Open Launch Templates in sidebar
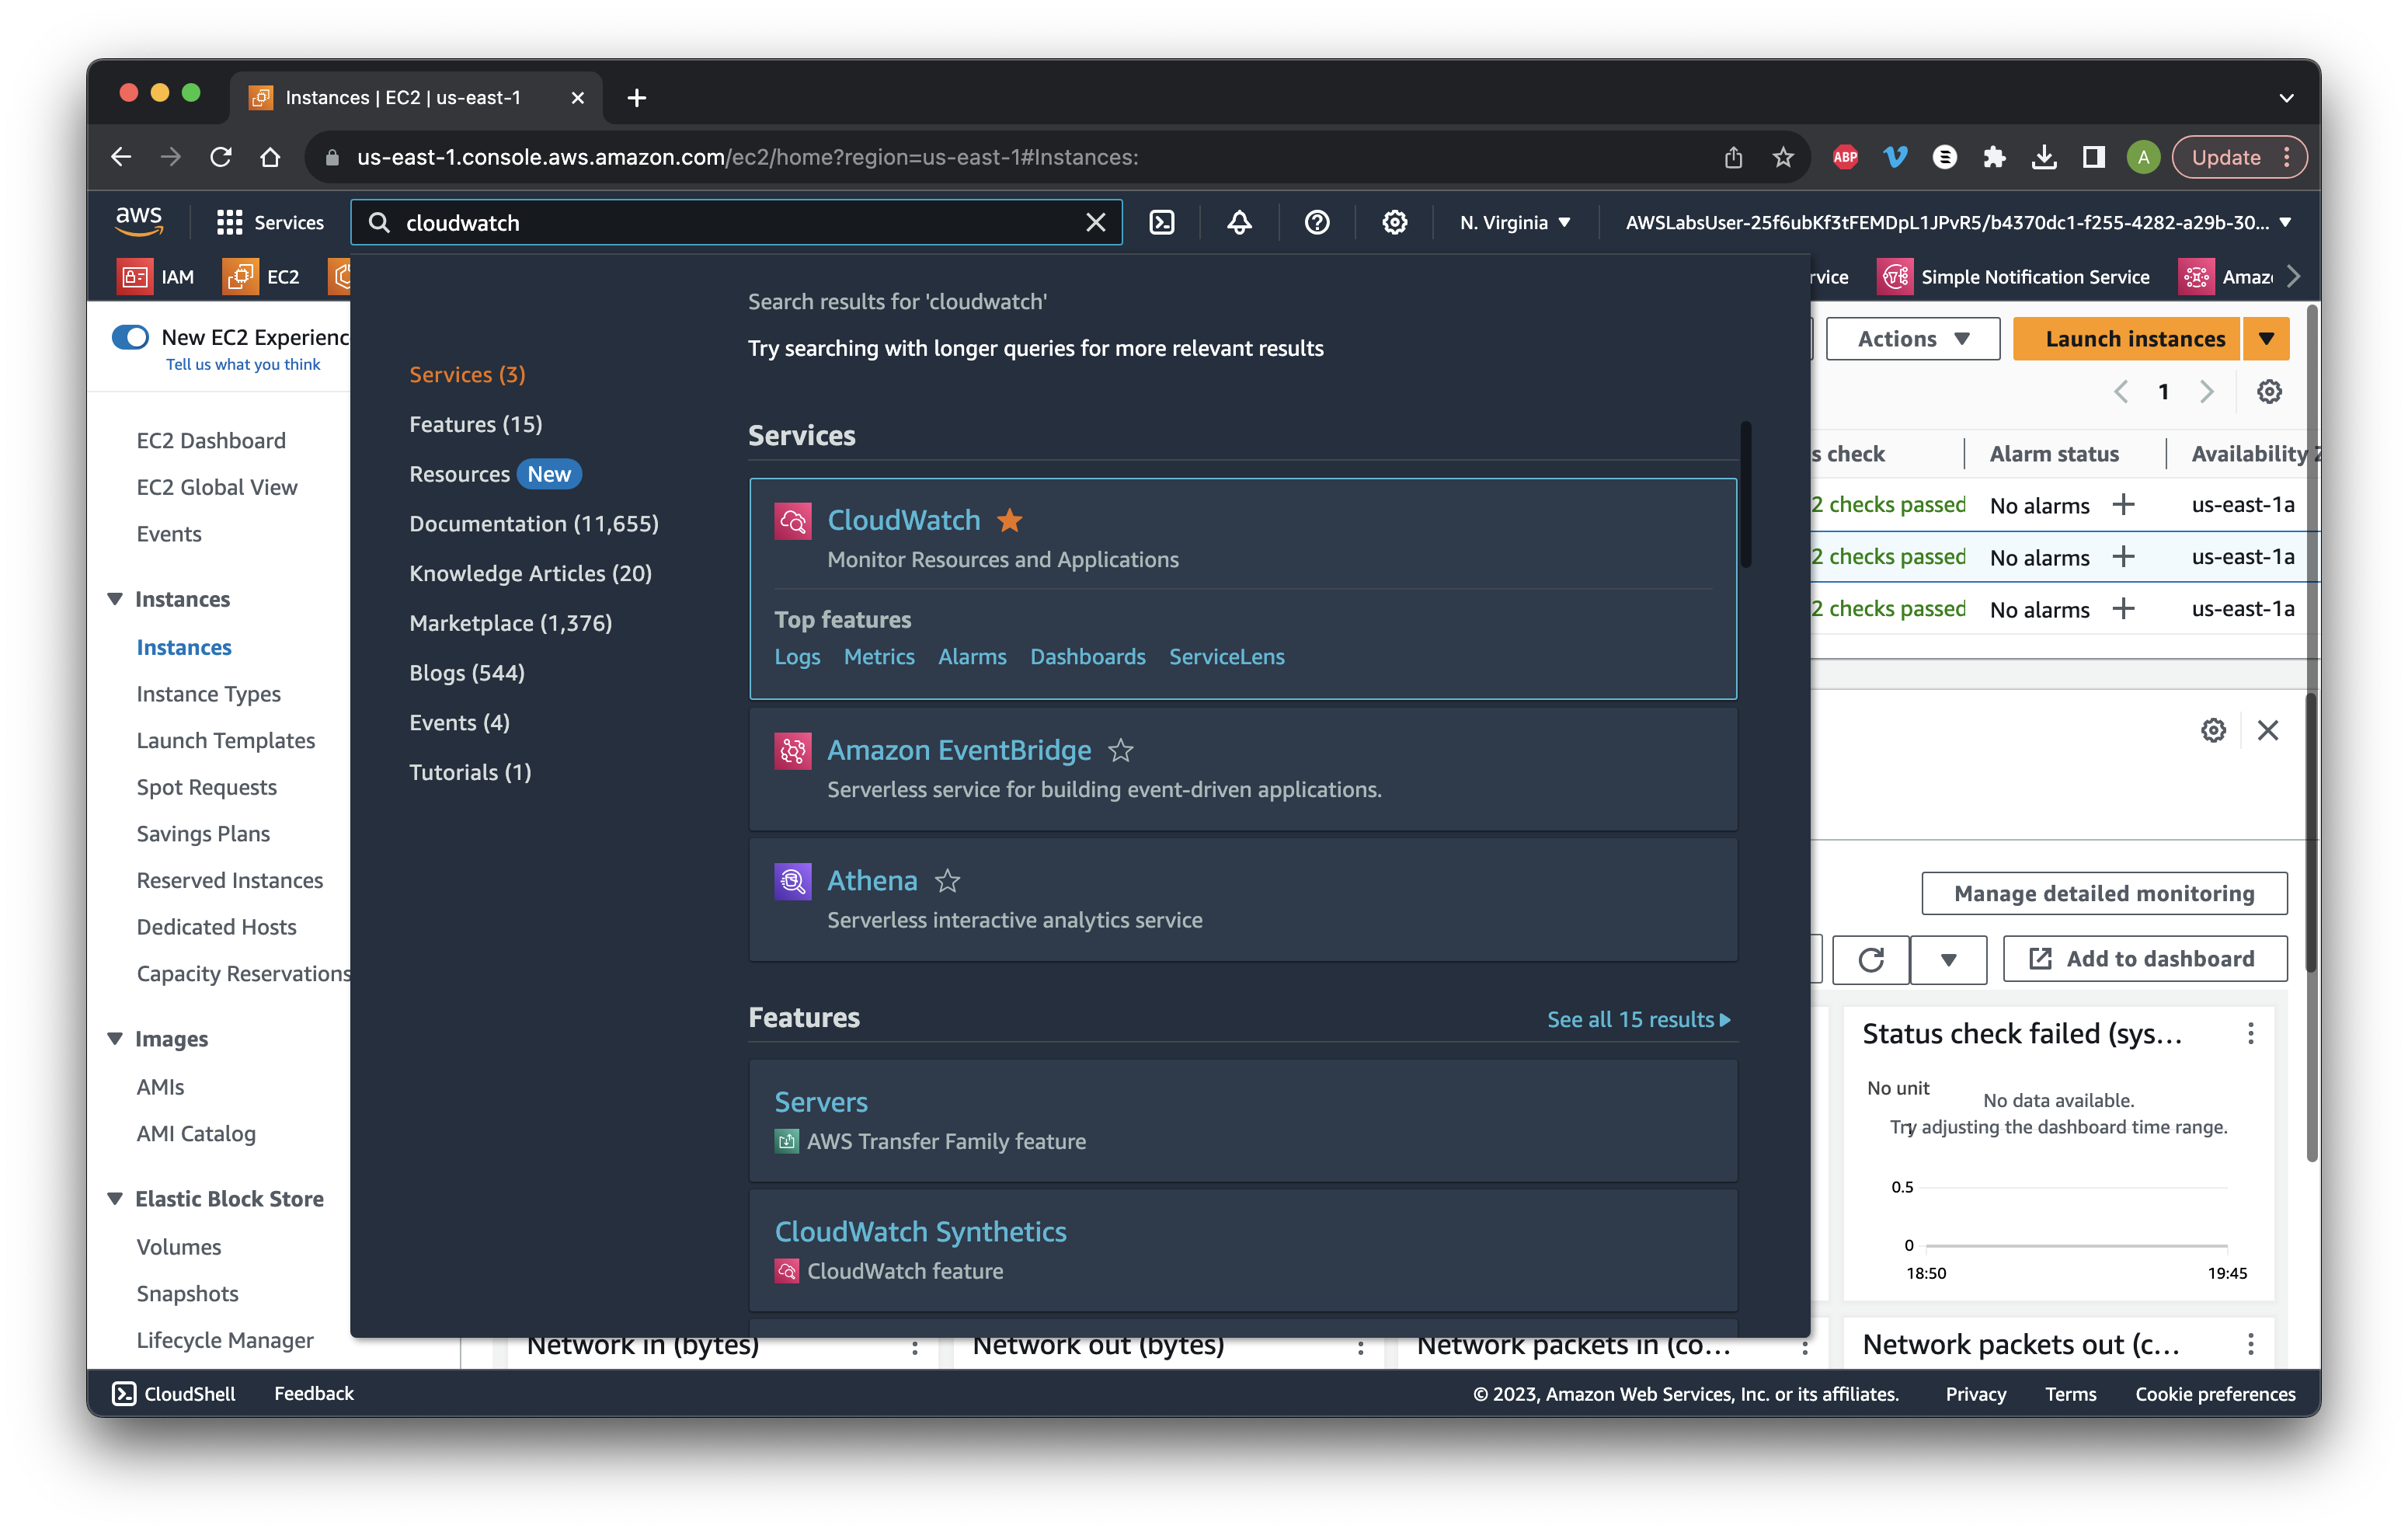The image size is (2408, 1532). [x=226, y=740]
